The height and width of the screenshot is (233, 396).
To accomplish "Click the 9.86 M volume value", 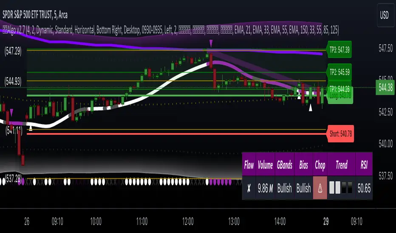I will 265,188.
